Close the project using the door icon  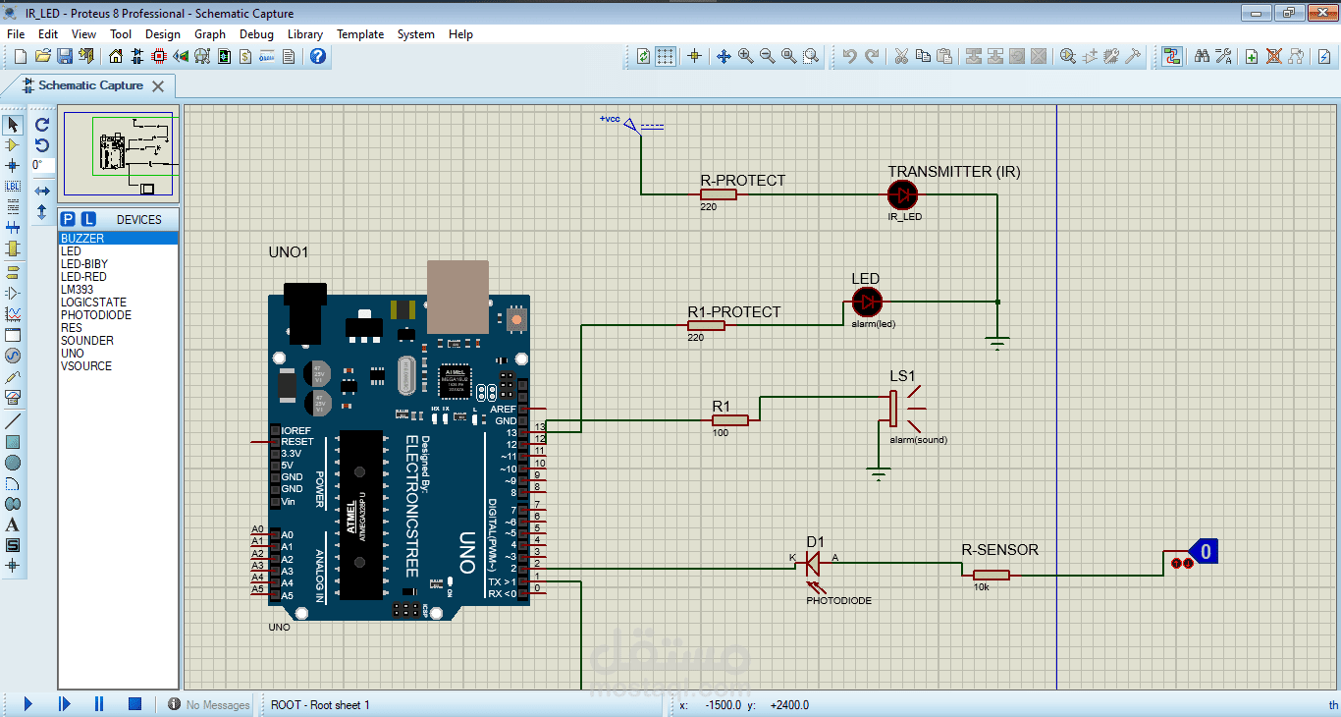86,56
